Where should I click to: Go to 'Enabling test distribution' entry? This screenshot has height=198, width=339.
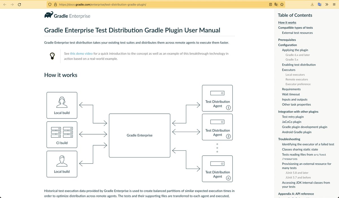[x=299, y=65]
